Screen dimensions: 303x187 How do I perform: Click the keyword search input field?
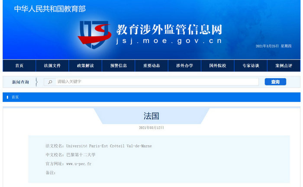pos(157,82)
